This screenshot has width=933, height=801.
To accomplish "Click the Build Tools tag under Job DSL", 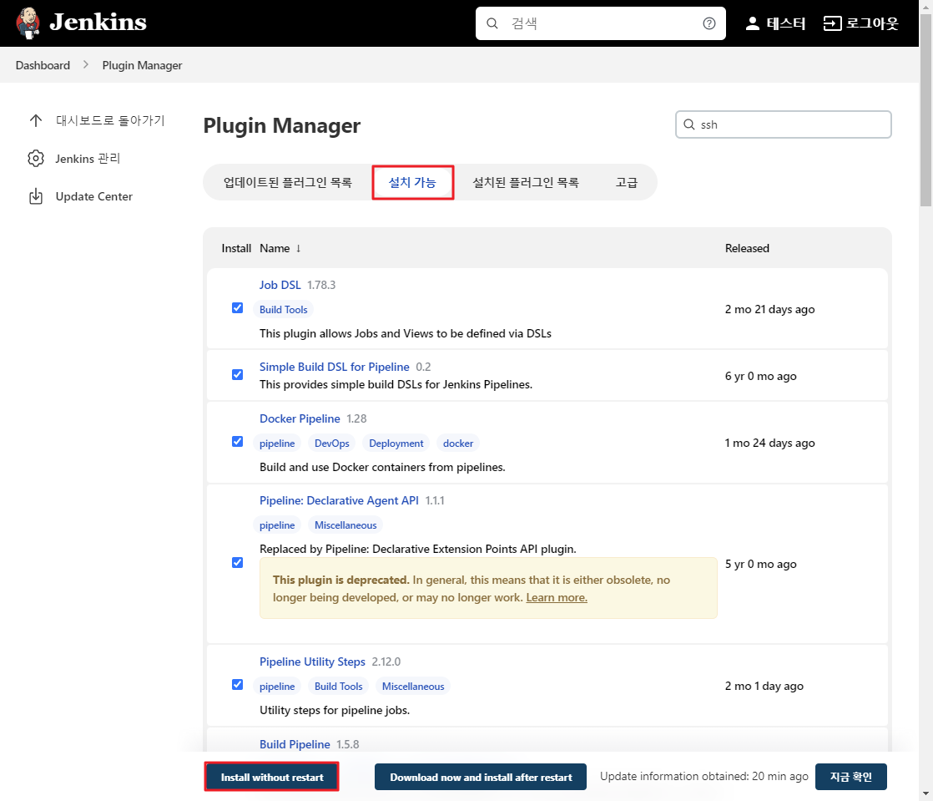I will (283, 310).
